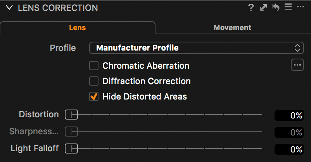Screen dimensions: 311x162
Task: Open the Manufacturer Profile dropdown
Action: (197, 48)
